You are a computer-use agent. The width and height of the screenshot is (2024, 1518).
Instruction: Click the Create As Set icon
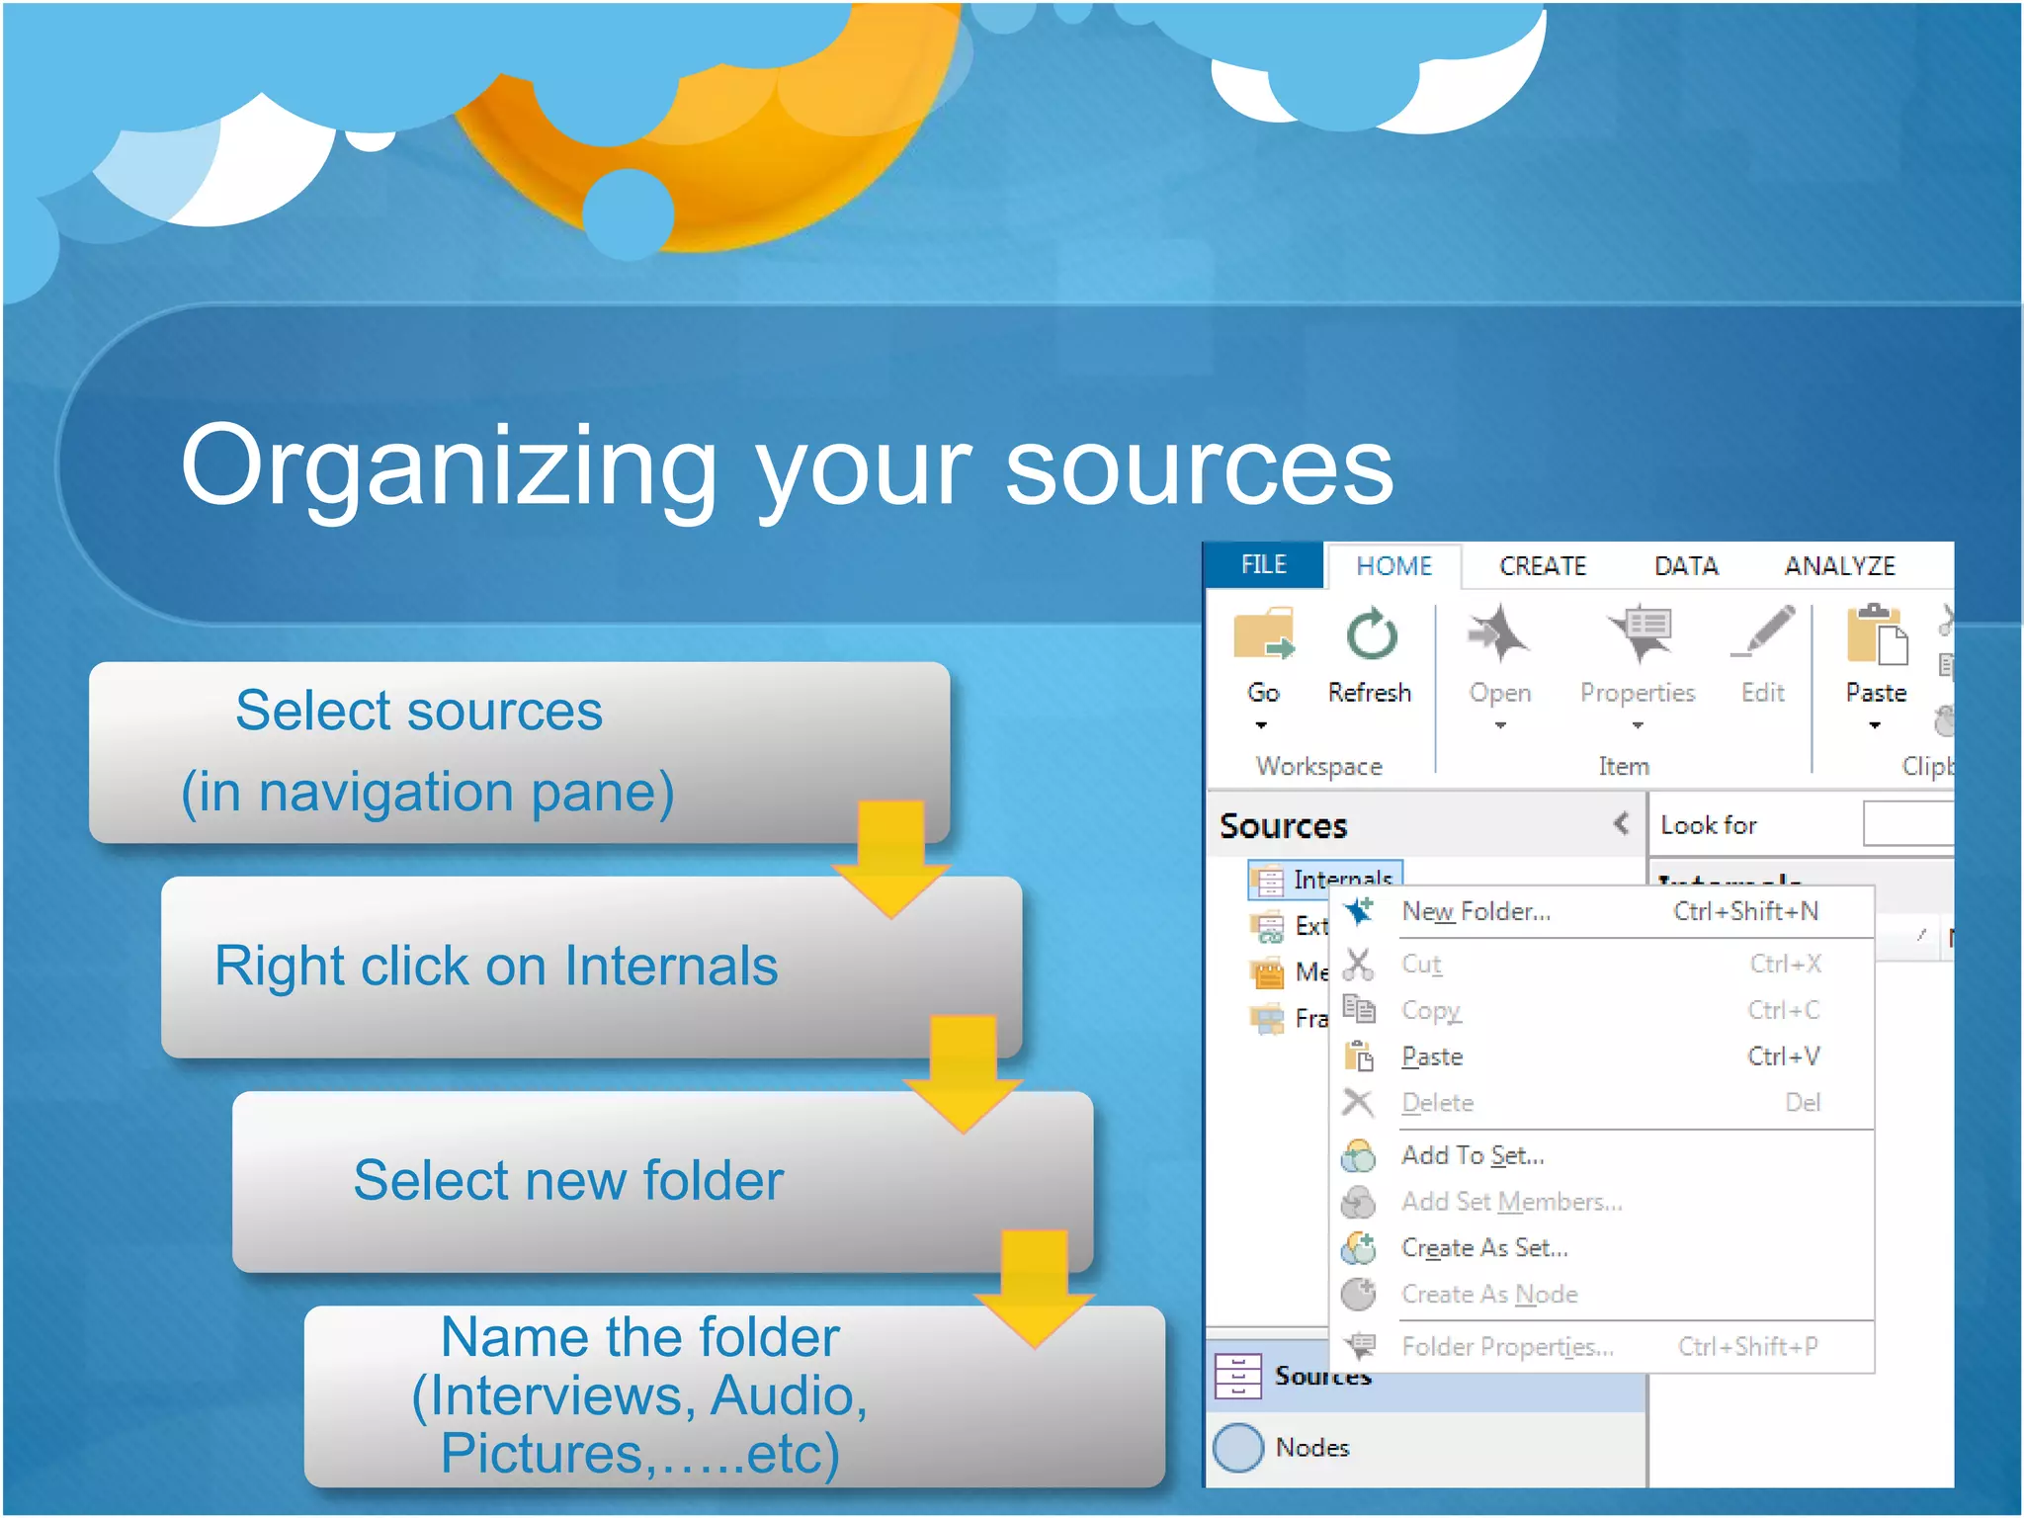click(x=1359, y=1248)
